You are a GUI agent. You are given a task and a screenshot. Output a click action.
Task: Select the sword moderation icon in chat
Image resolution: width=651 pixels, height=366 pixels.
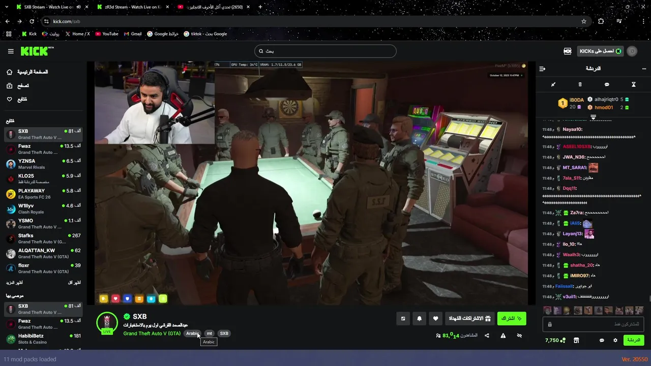coord(553,84)
